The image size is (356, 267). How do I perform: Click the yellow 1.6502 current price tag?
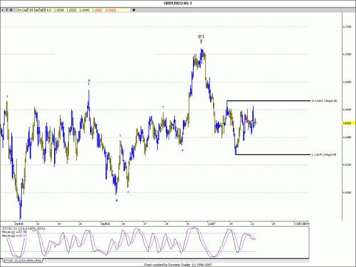348,123
